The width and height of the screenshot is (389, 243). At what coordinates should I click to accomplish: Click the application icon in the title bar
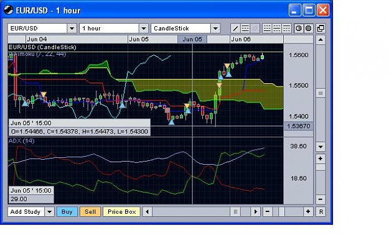pos(9,10)
